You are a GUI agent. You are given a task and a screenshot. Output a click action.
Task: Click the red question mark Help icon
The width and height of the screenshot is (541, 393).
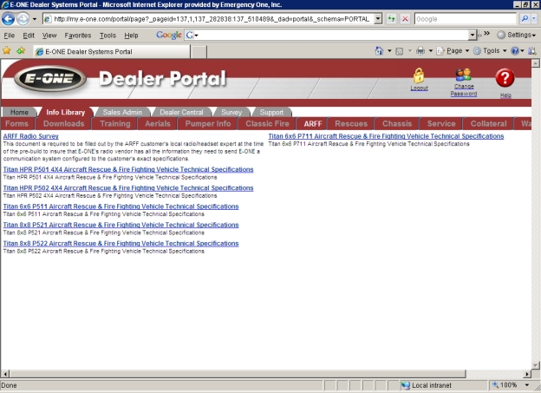505,78
